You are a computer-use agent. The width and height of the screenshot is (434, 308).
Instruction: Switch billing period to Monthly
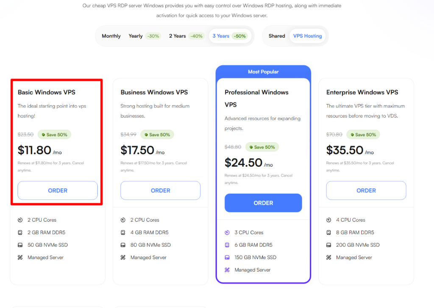click(x=111, y=36)
